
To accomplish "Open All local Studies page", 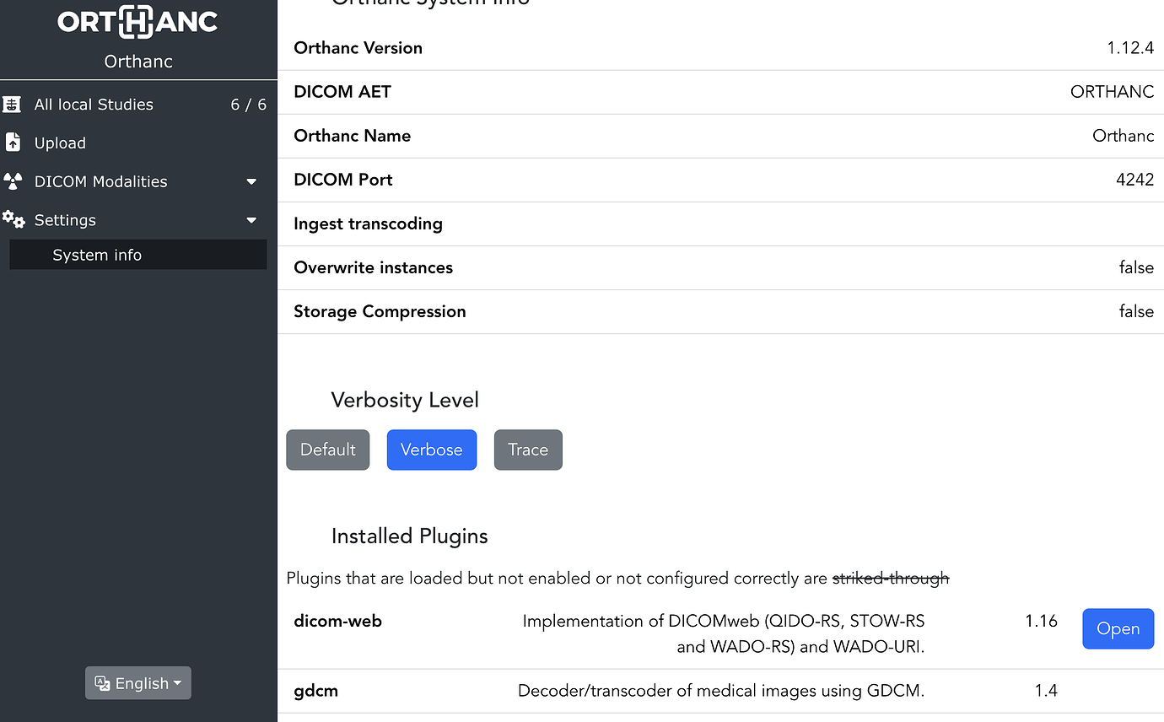I will coord(94,104).
